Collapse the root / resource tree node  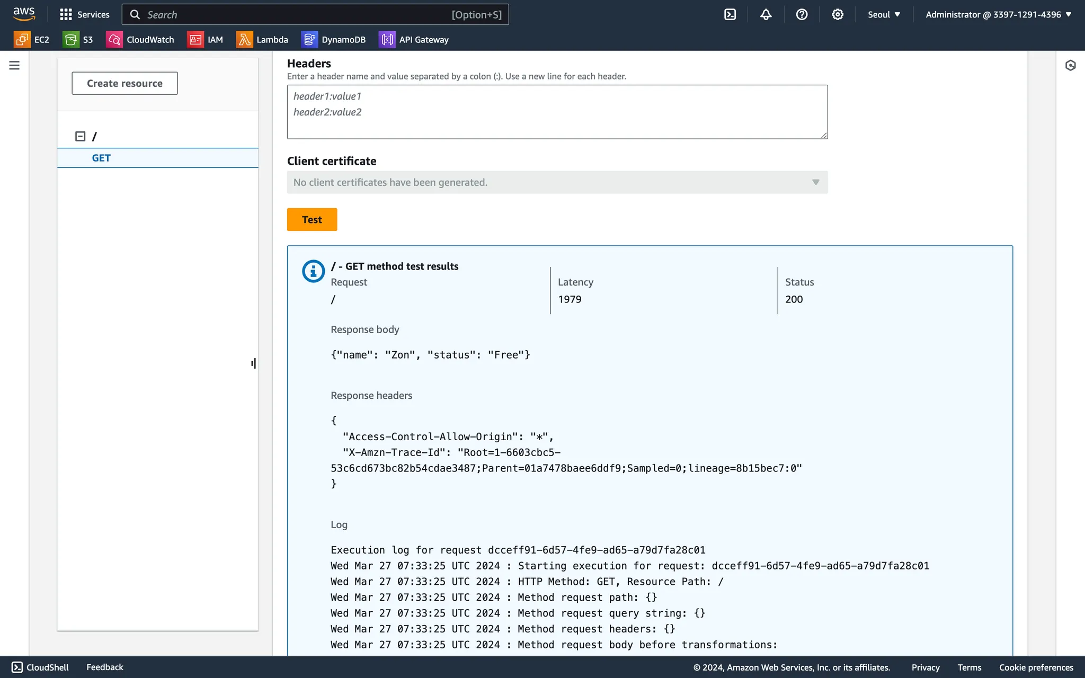pyautogui.click(x=80, y=137)
